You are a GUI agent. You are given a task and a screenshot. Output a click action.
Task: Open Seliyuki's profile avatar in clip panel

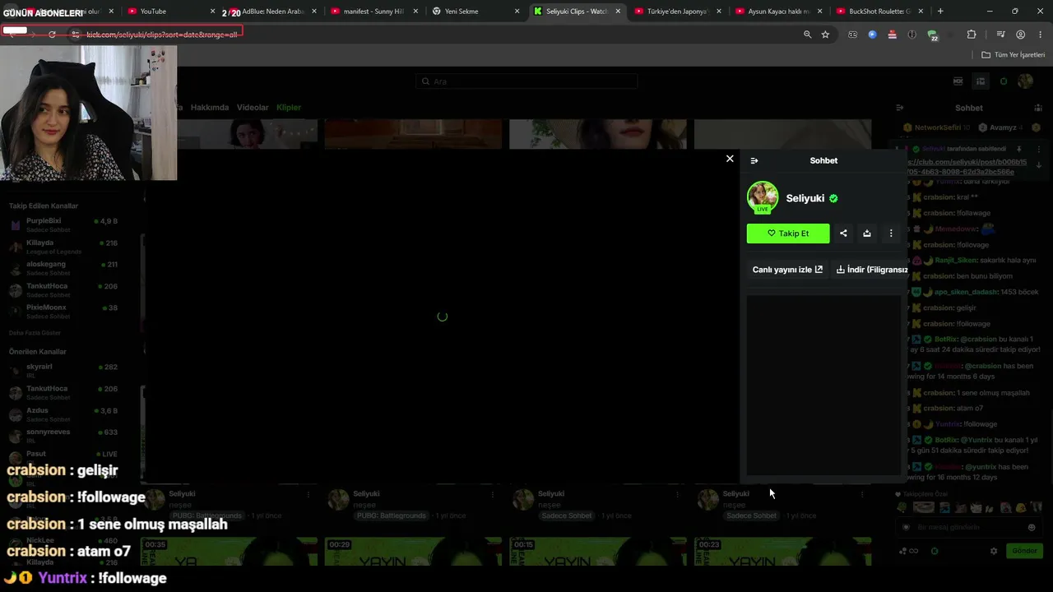point(763,198)
